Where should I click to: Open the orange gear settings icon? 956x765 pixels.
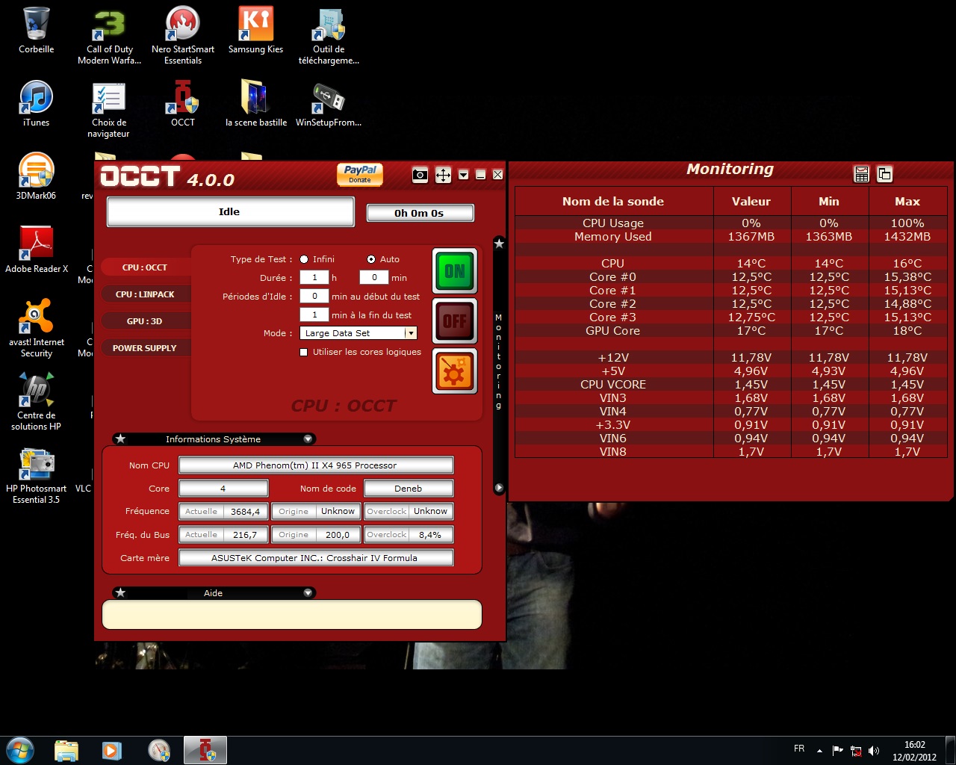click(x=454, y=371)
